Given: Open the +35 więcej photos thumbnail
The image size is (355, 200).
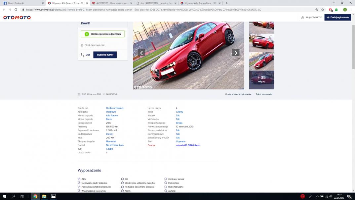Looking at the screenshot, I should tap(261, 80).
